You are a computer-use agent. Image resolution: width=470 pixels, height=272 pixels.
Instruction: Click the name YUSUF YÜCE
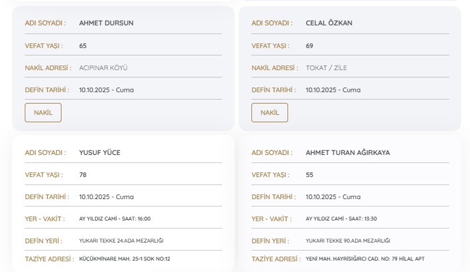[x=100, y=152]
